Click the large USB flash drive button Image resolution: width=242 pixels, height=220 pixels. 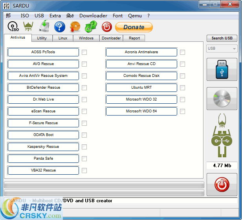click(222, 69)
